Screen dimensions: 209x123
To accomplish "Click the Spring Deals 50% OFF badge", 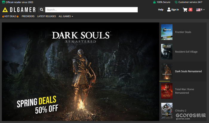I will click(37, 104).
